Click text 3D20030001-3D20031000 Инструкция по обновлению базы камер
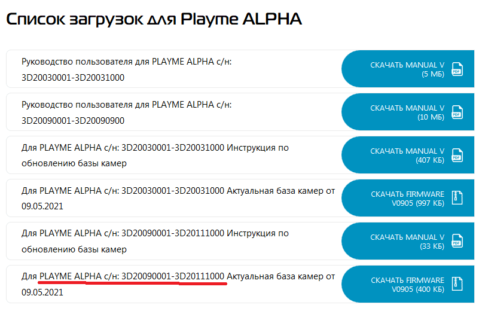 pos(155,155)
